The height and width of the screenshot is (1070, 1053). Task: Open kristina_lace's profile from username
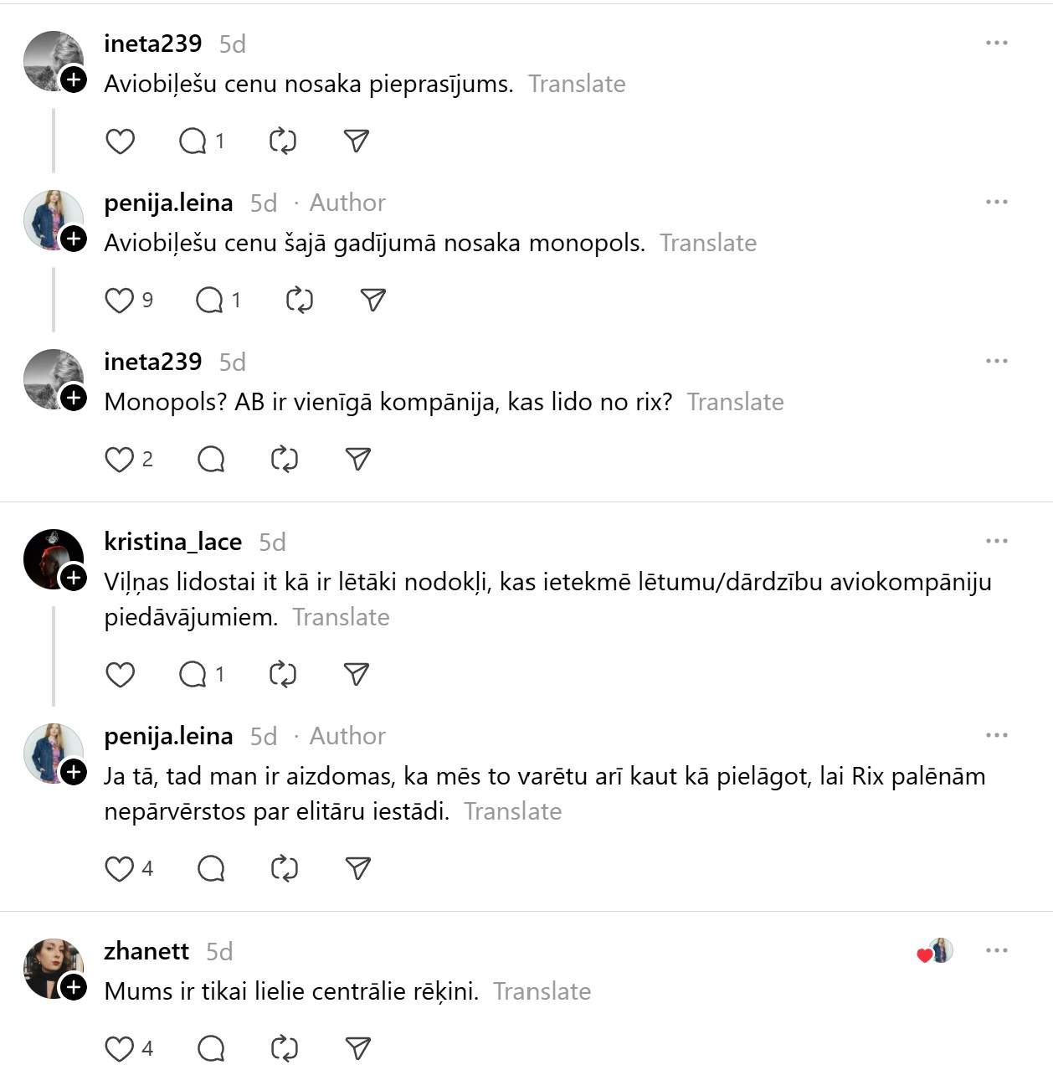[172, 542]
